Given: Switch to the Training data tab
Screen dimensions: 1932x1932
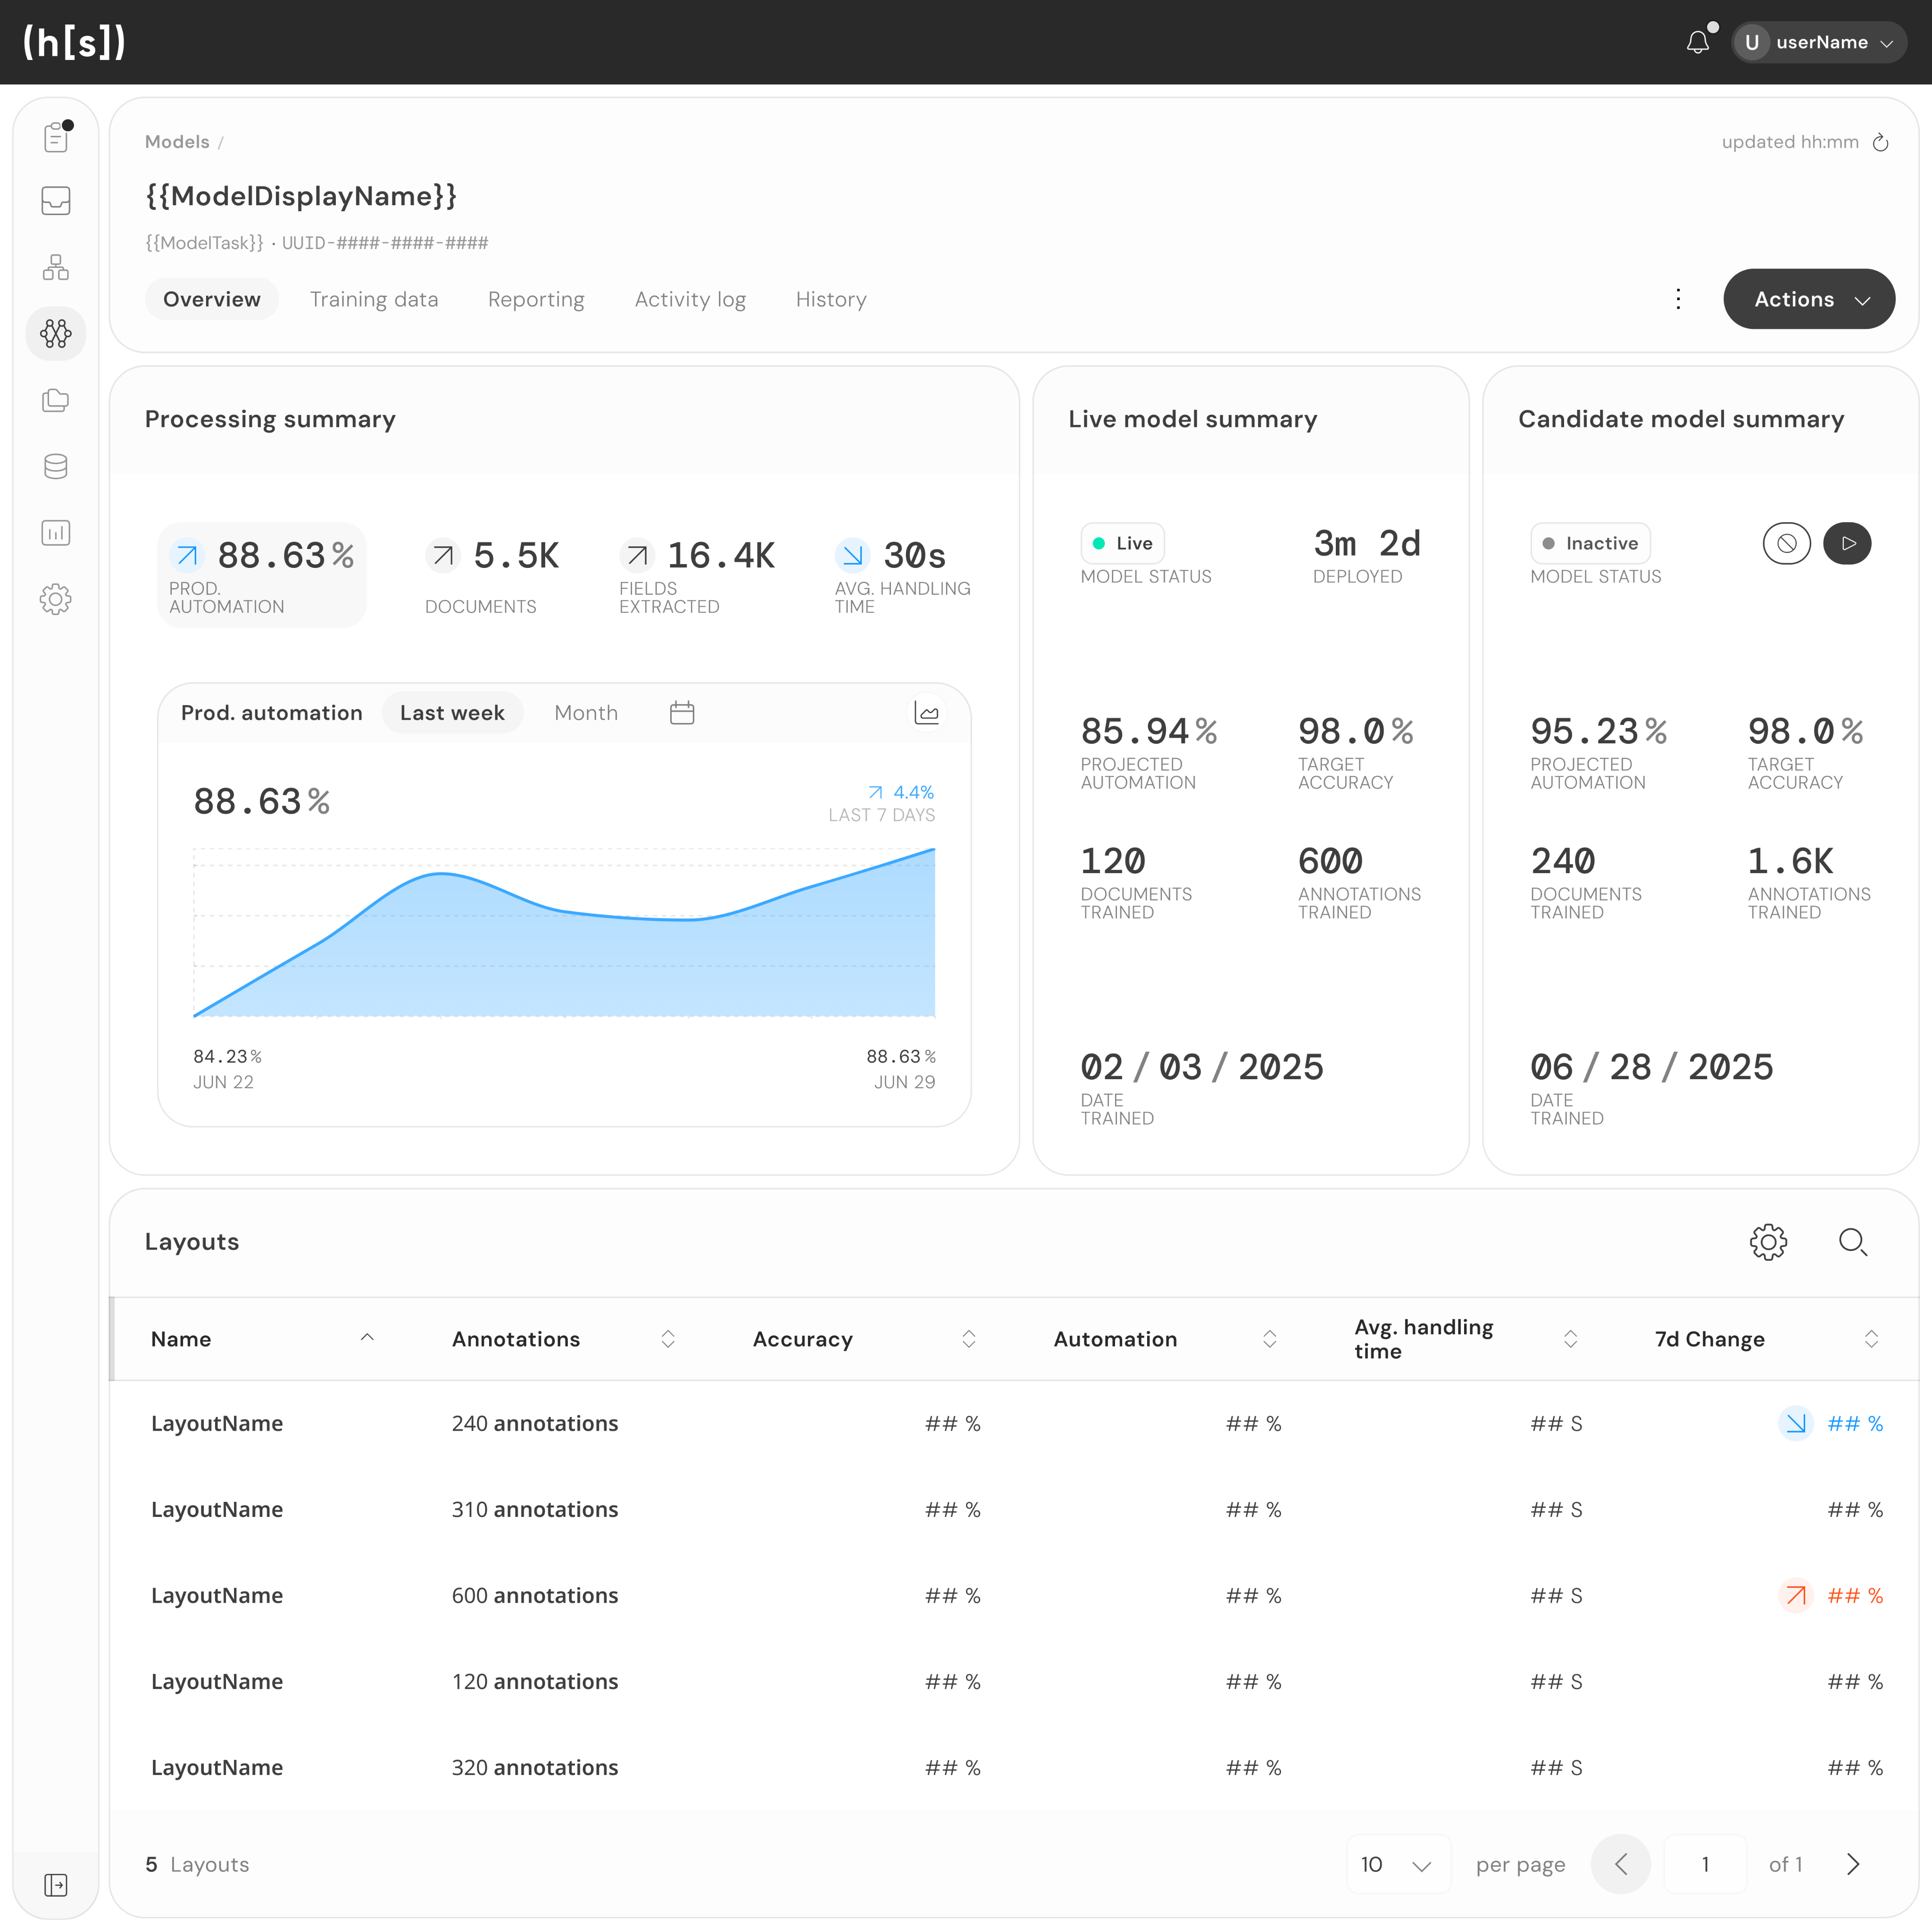Looking at the screenshot, I should [374, 299].
